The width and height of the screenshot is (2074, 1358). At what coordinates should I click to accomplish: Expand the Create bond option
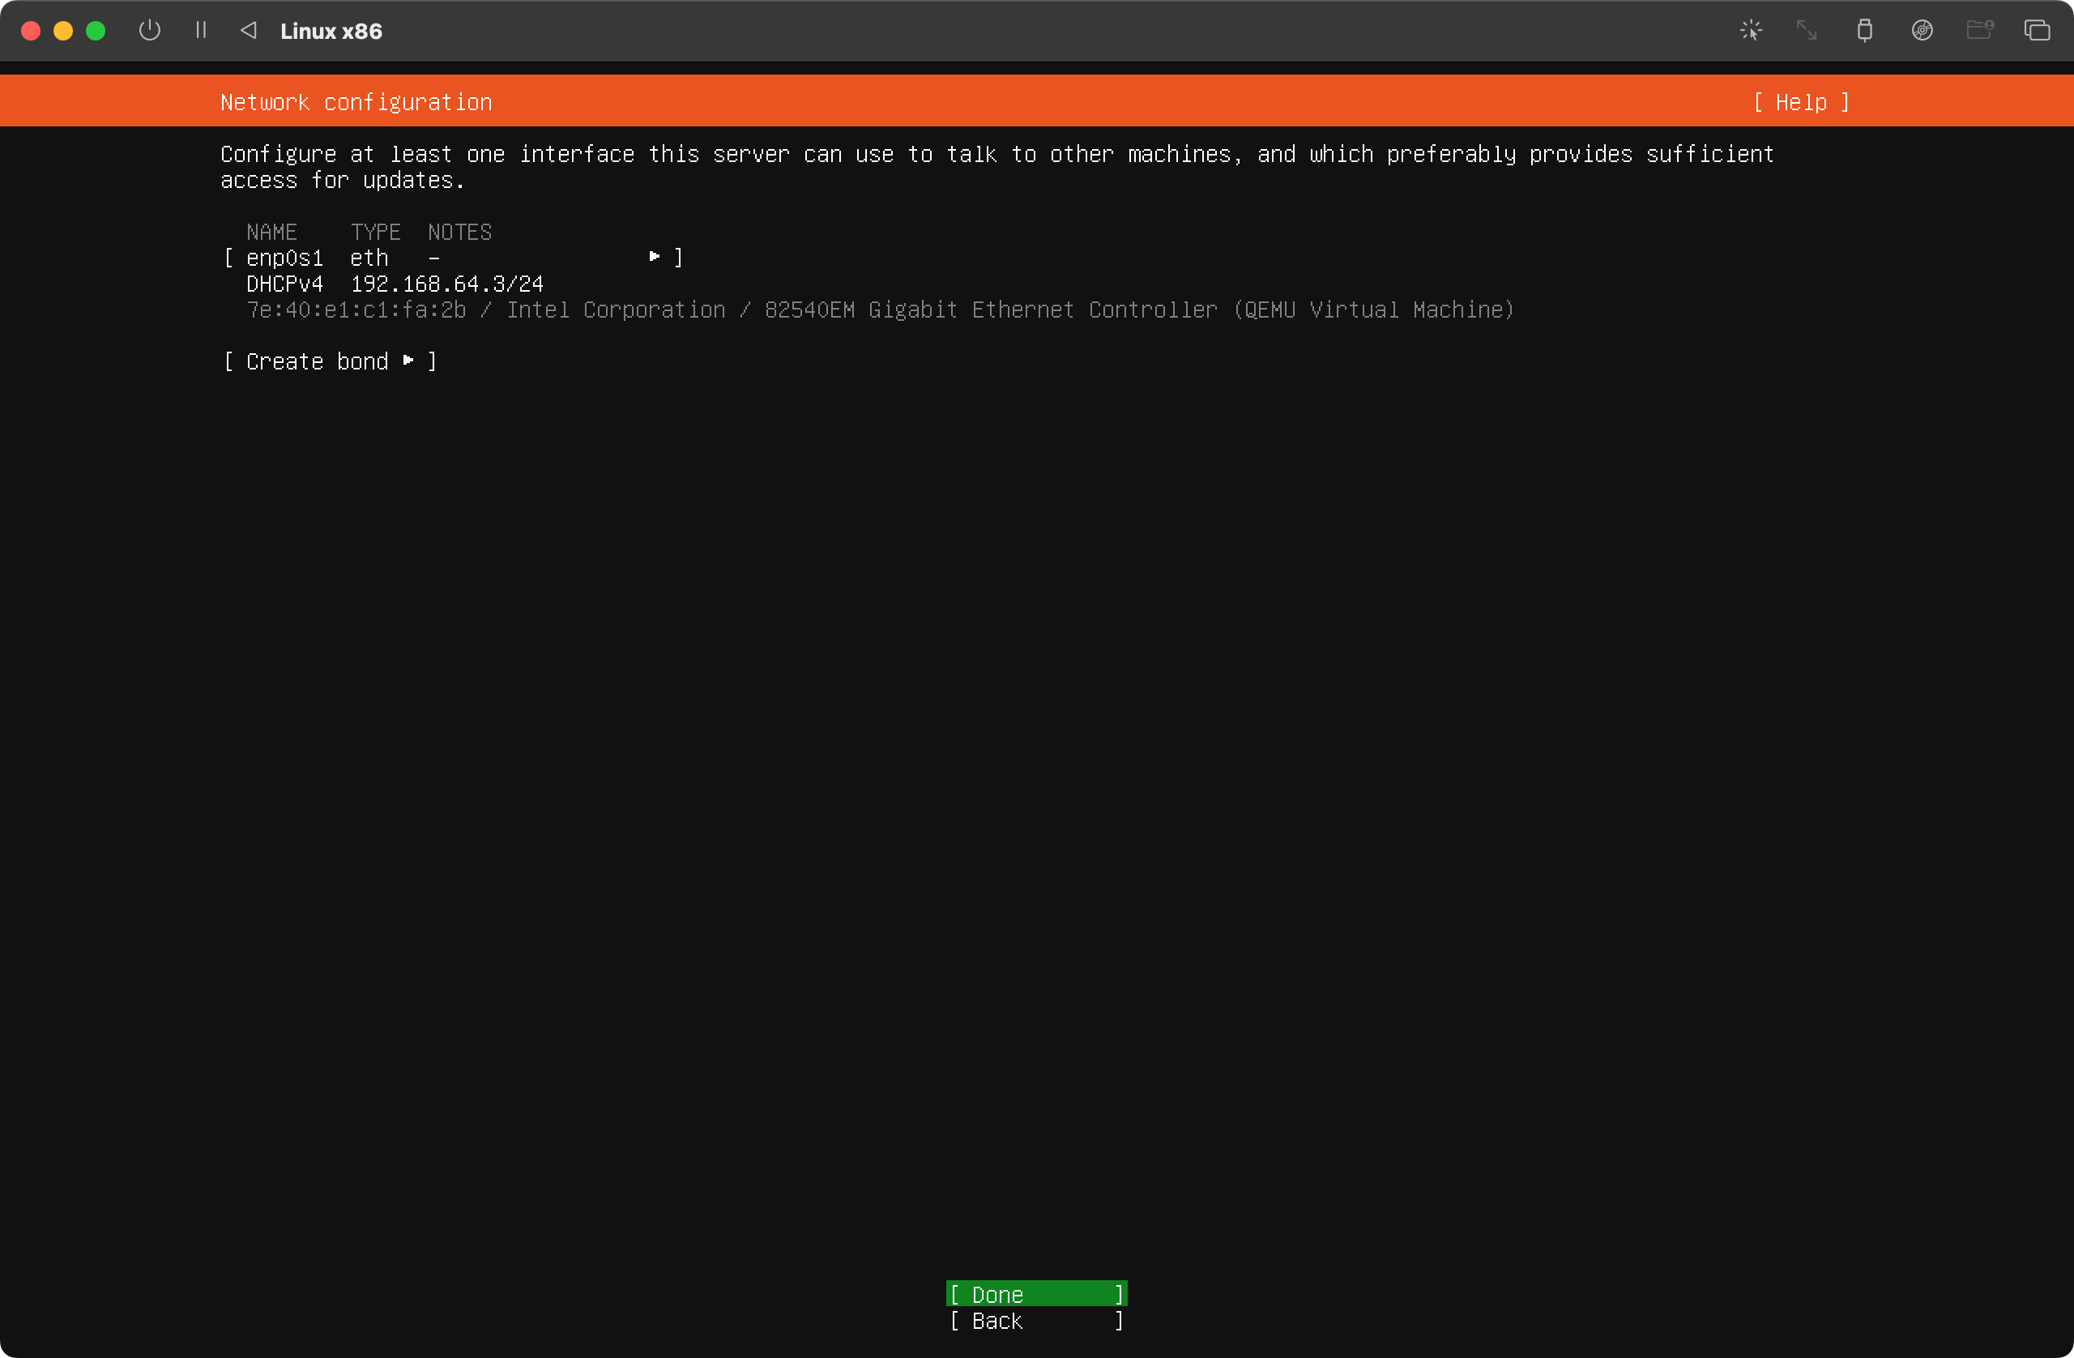point(331,361)
